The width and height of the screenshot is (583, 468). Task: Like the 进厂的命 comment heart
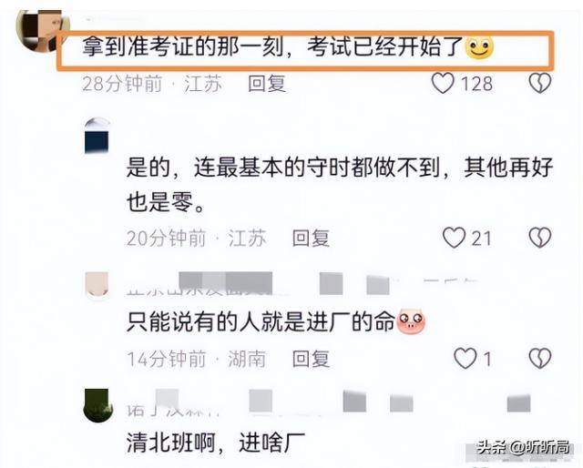[x=465, y=359]
